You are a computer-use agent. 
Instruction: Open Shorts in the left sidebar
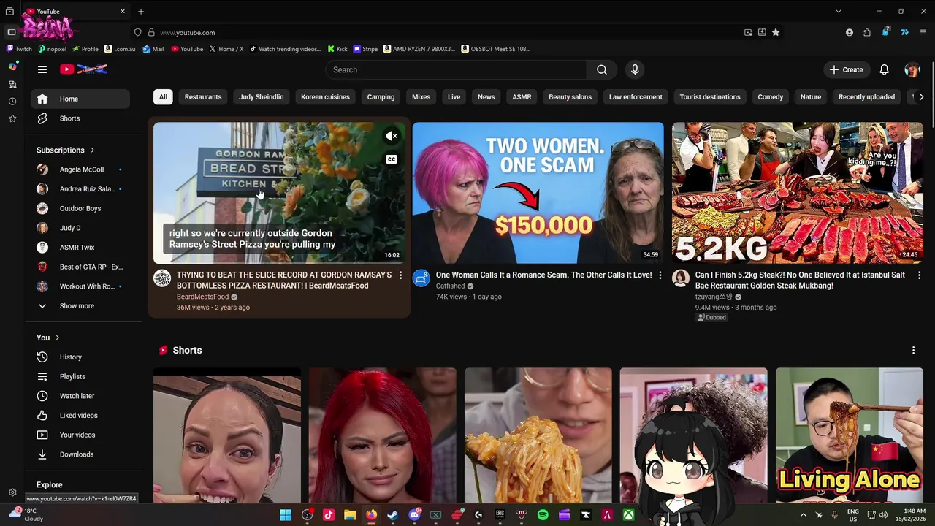click(x=80, y=118)
